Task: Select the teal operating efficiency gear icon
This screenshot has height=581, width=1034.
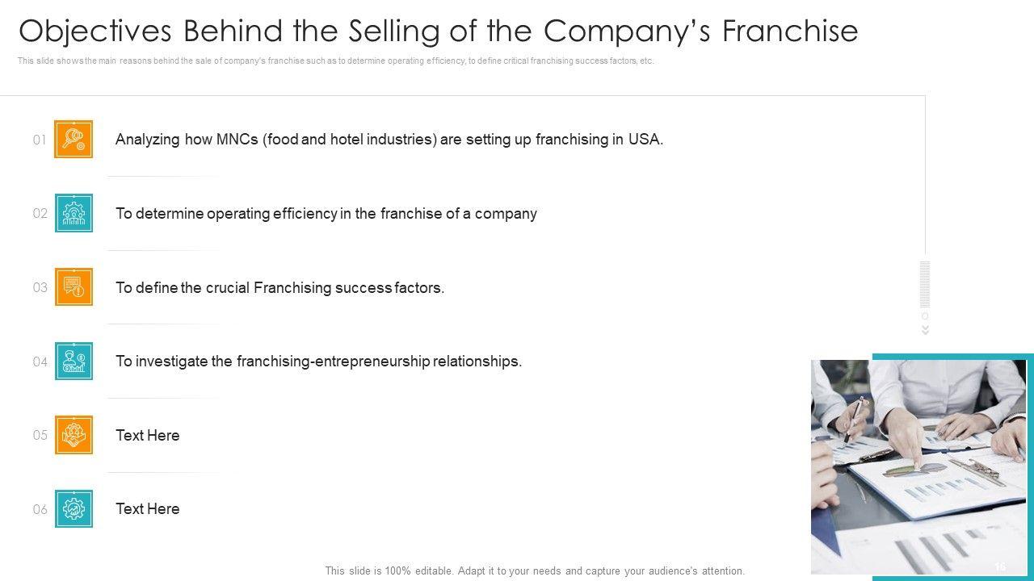Action: pos(74,213)
